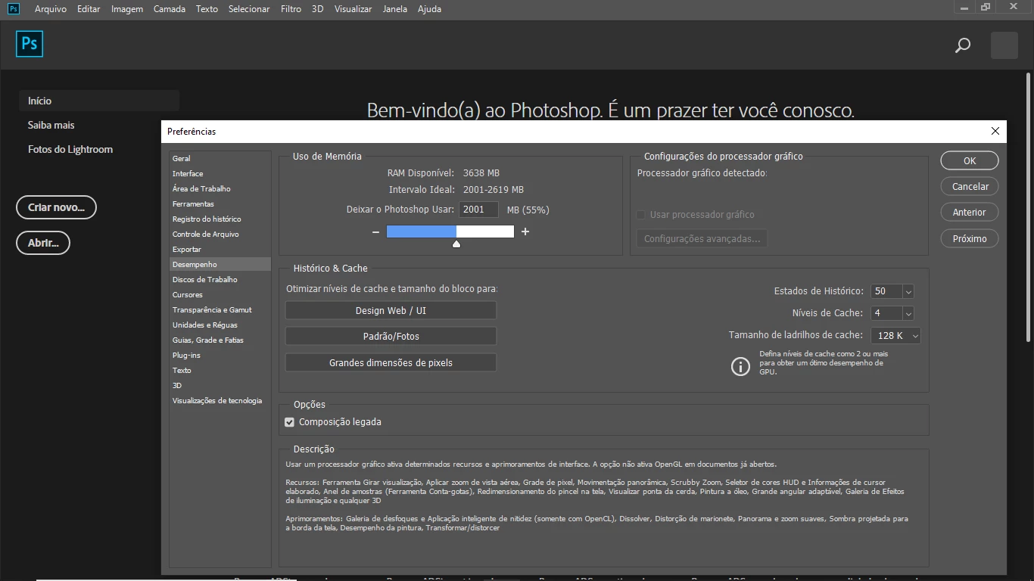Go to Anterior preferences page

(970, 212)
